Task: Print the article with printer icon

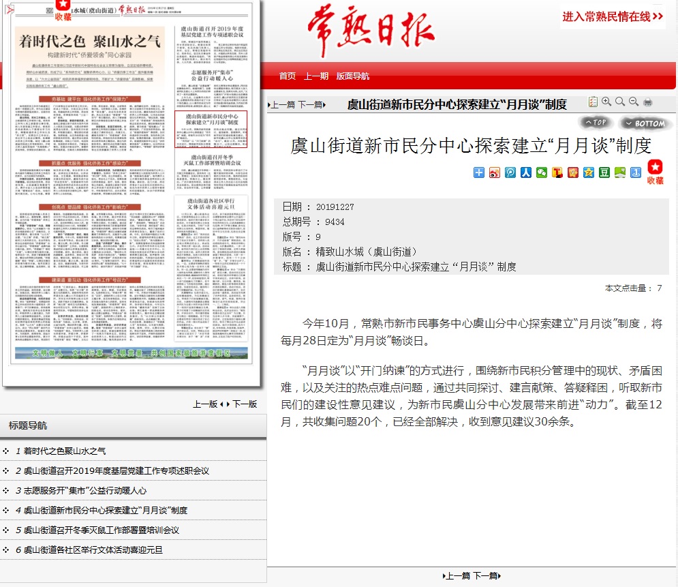Action: coord(647,102)
